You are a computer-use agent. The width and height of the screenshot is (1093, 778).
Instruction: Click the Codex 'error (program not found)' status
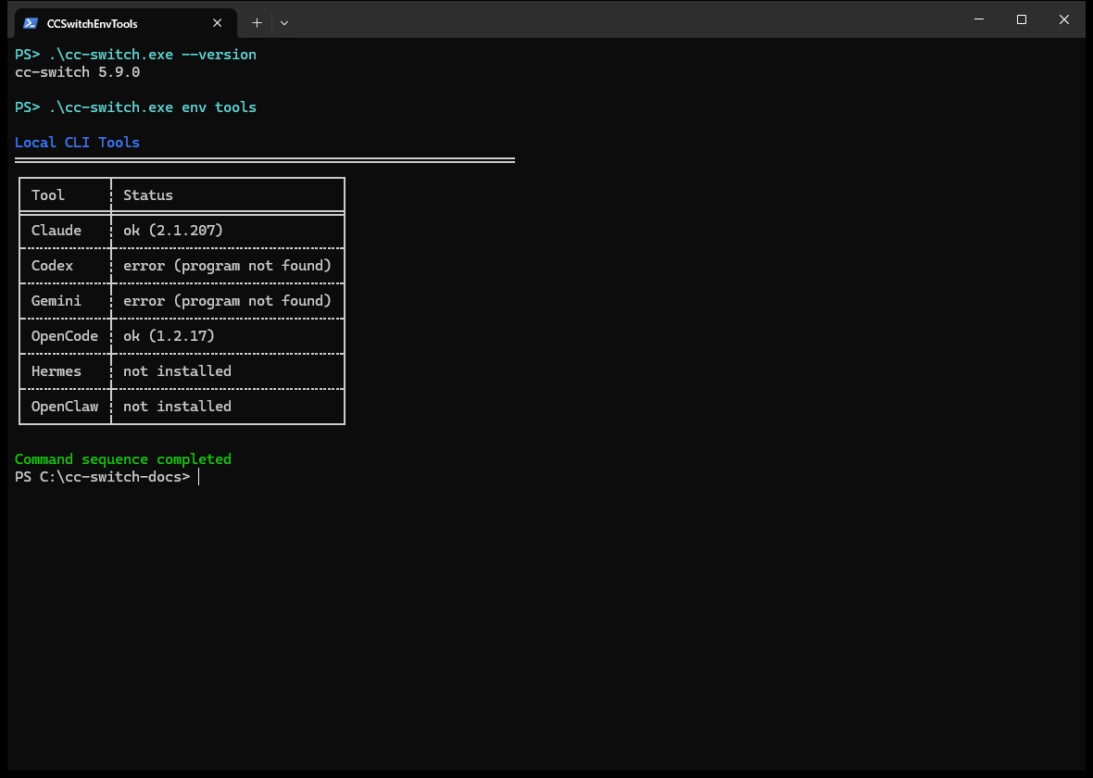click(227, 266)
